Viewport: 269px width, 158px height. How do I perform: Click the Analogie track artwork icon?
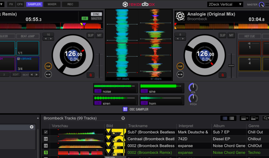click(180, 16)
